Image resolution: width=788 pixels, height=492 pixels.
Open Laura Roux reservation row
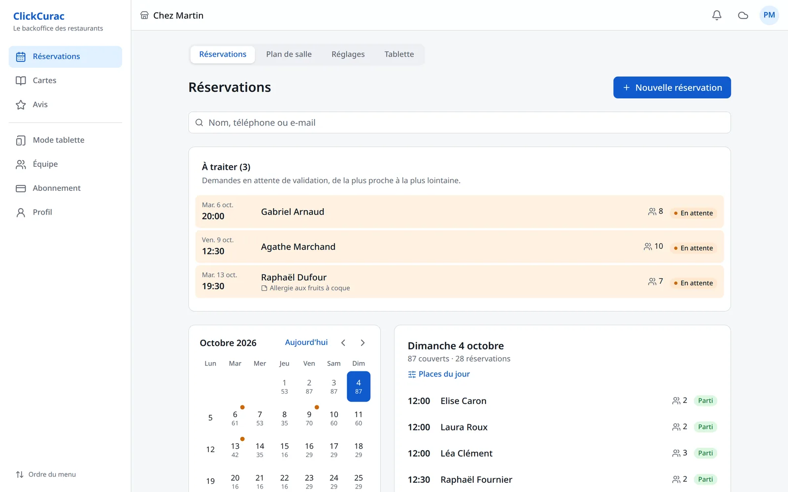tap(562, 427)
